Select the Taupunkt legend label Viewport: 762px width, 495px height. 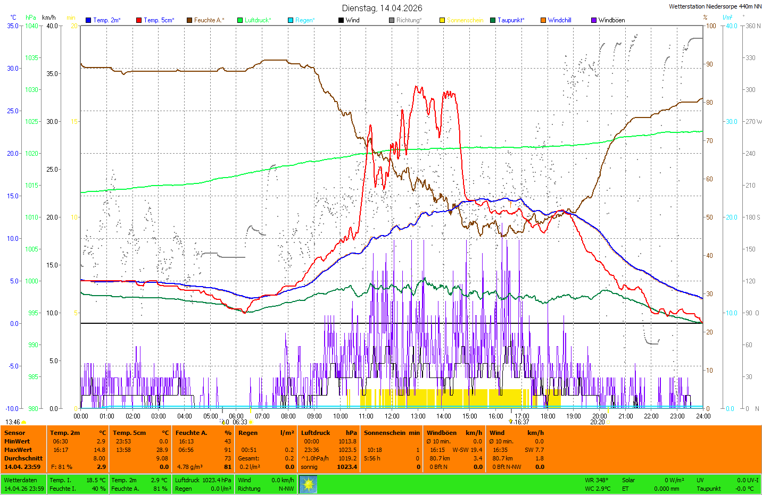511,20
